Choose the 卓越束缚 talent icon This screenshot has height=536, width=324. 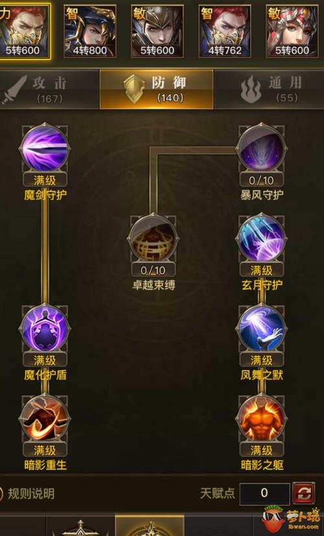tap(153, 238)
